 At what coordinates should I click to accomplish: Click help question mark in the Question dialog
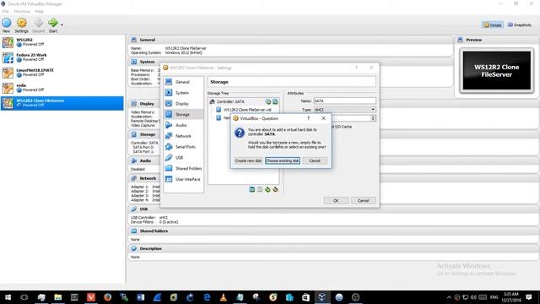click(309, 118)
